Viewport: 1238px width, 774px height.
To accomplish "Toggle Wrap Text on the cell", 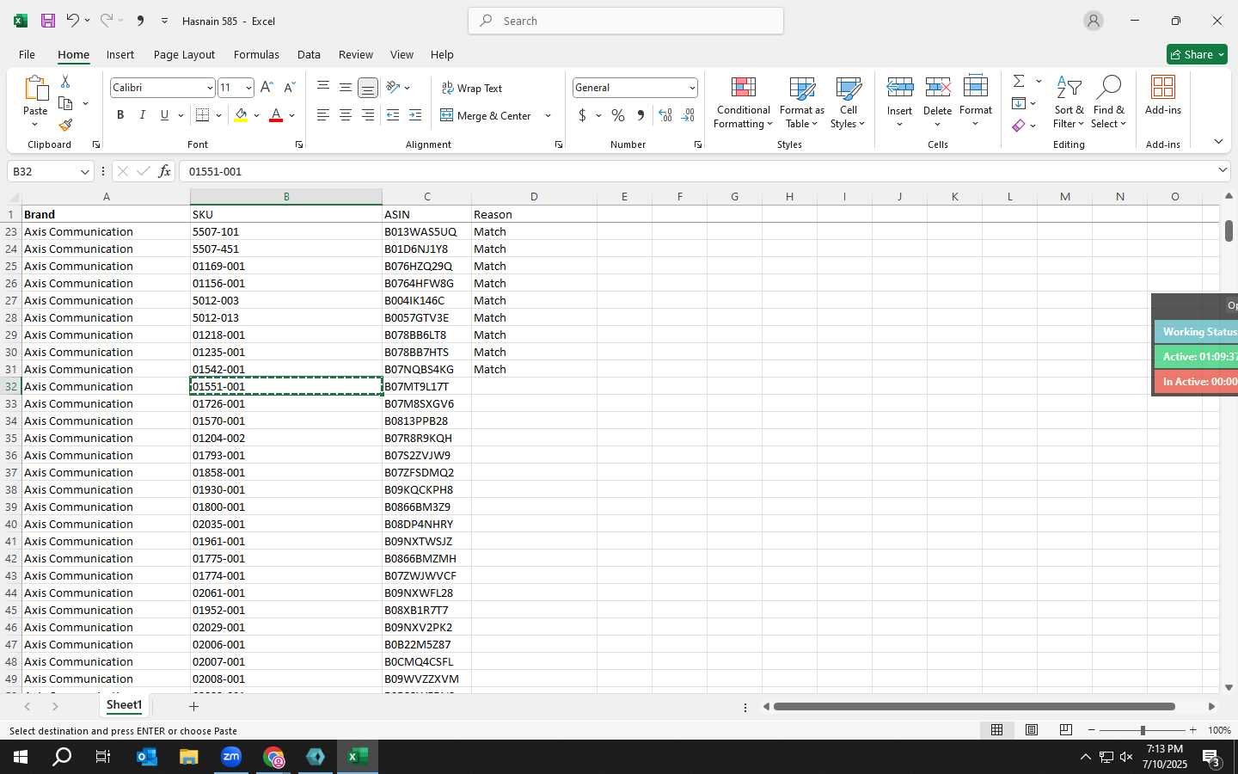I will (472, 88).
